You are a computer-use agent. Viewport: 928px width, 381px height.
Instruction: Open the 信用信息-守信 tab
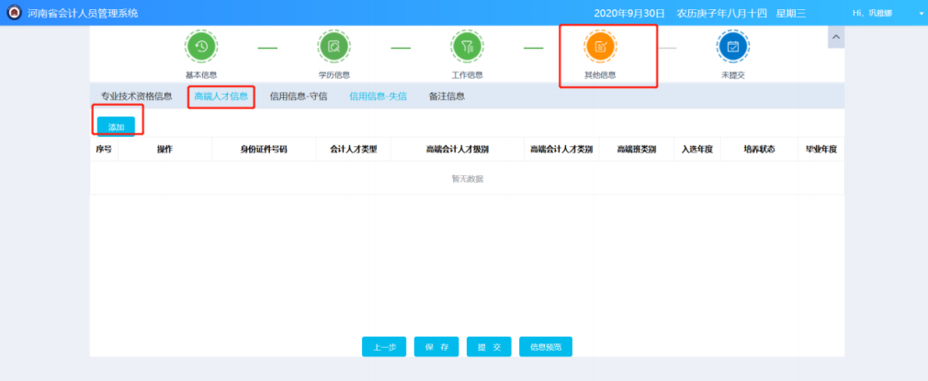tap(299, 96)
